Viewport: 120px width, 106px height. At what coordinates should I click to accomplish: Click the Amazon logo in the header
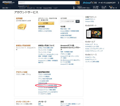click(x=8, y=3)
